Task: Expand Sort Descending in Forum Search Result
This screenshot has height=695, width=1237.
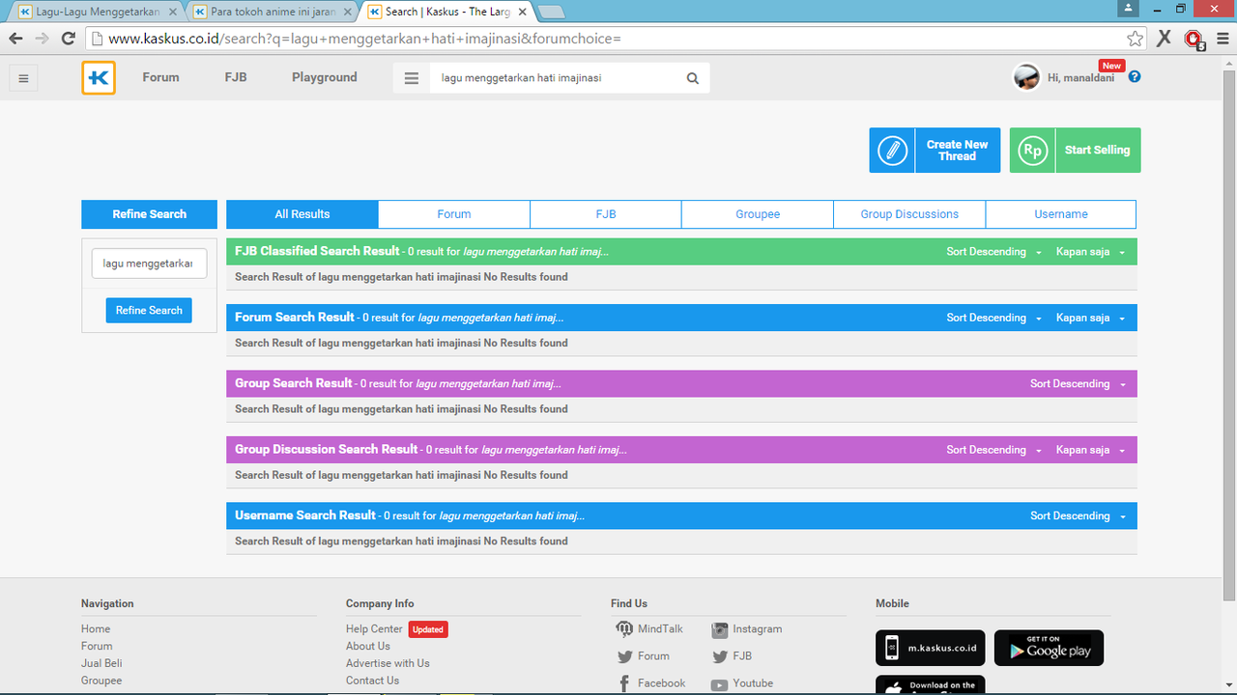Action: (x=993, y=318)
